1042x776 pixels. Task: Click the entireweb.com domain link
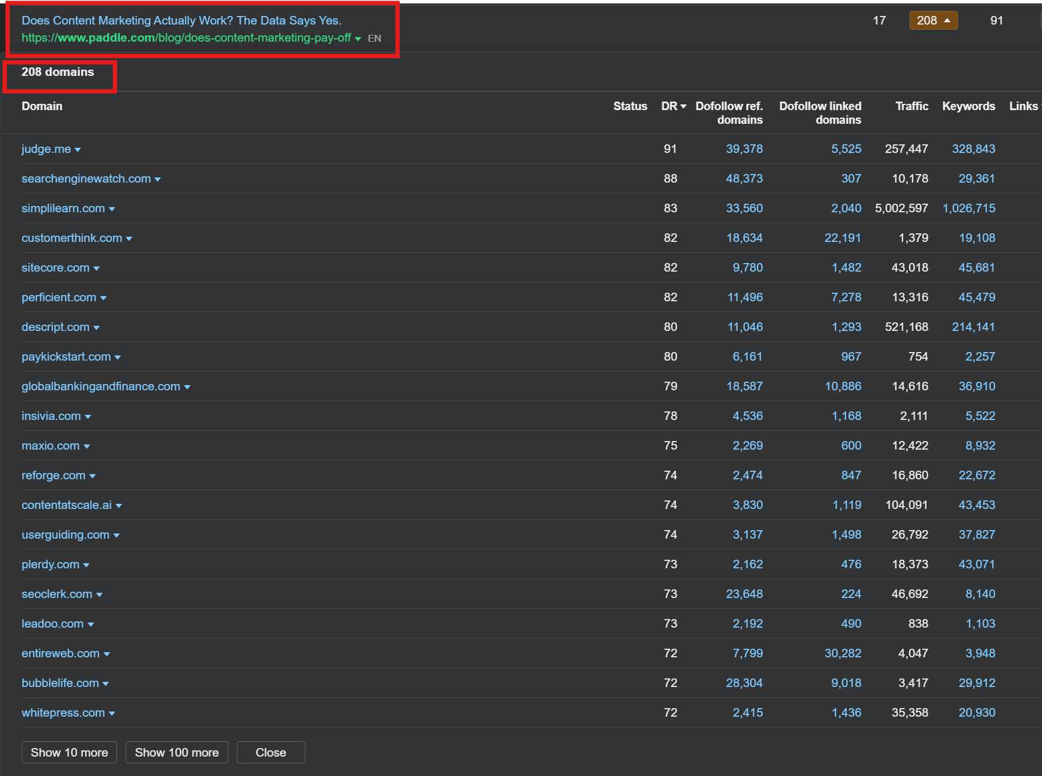click(x=61, y=653)
